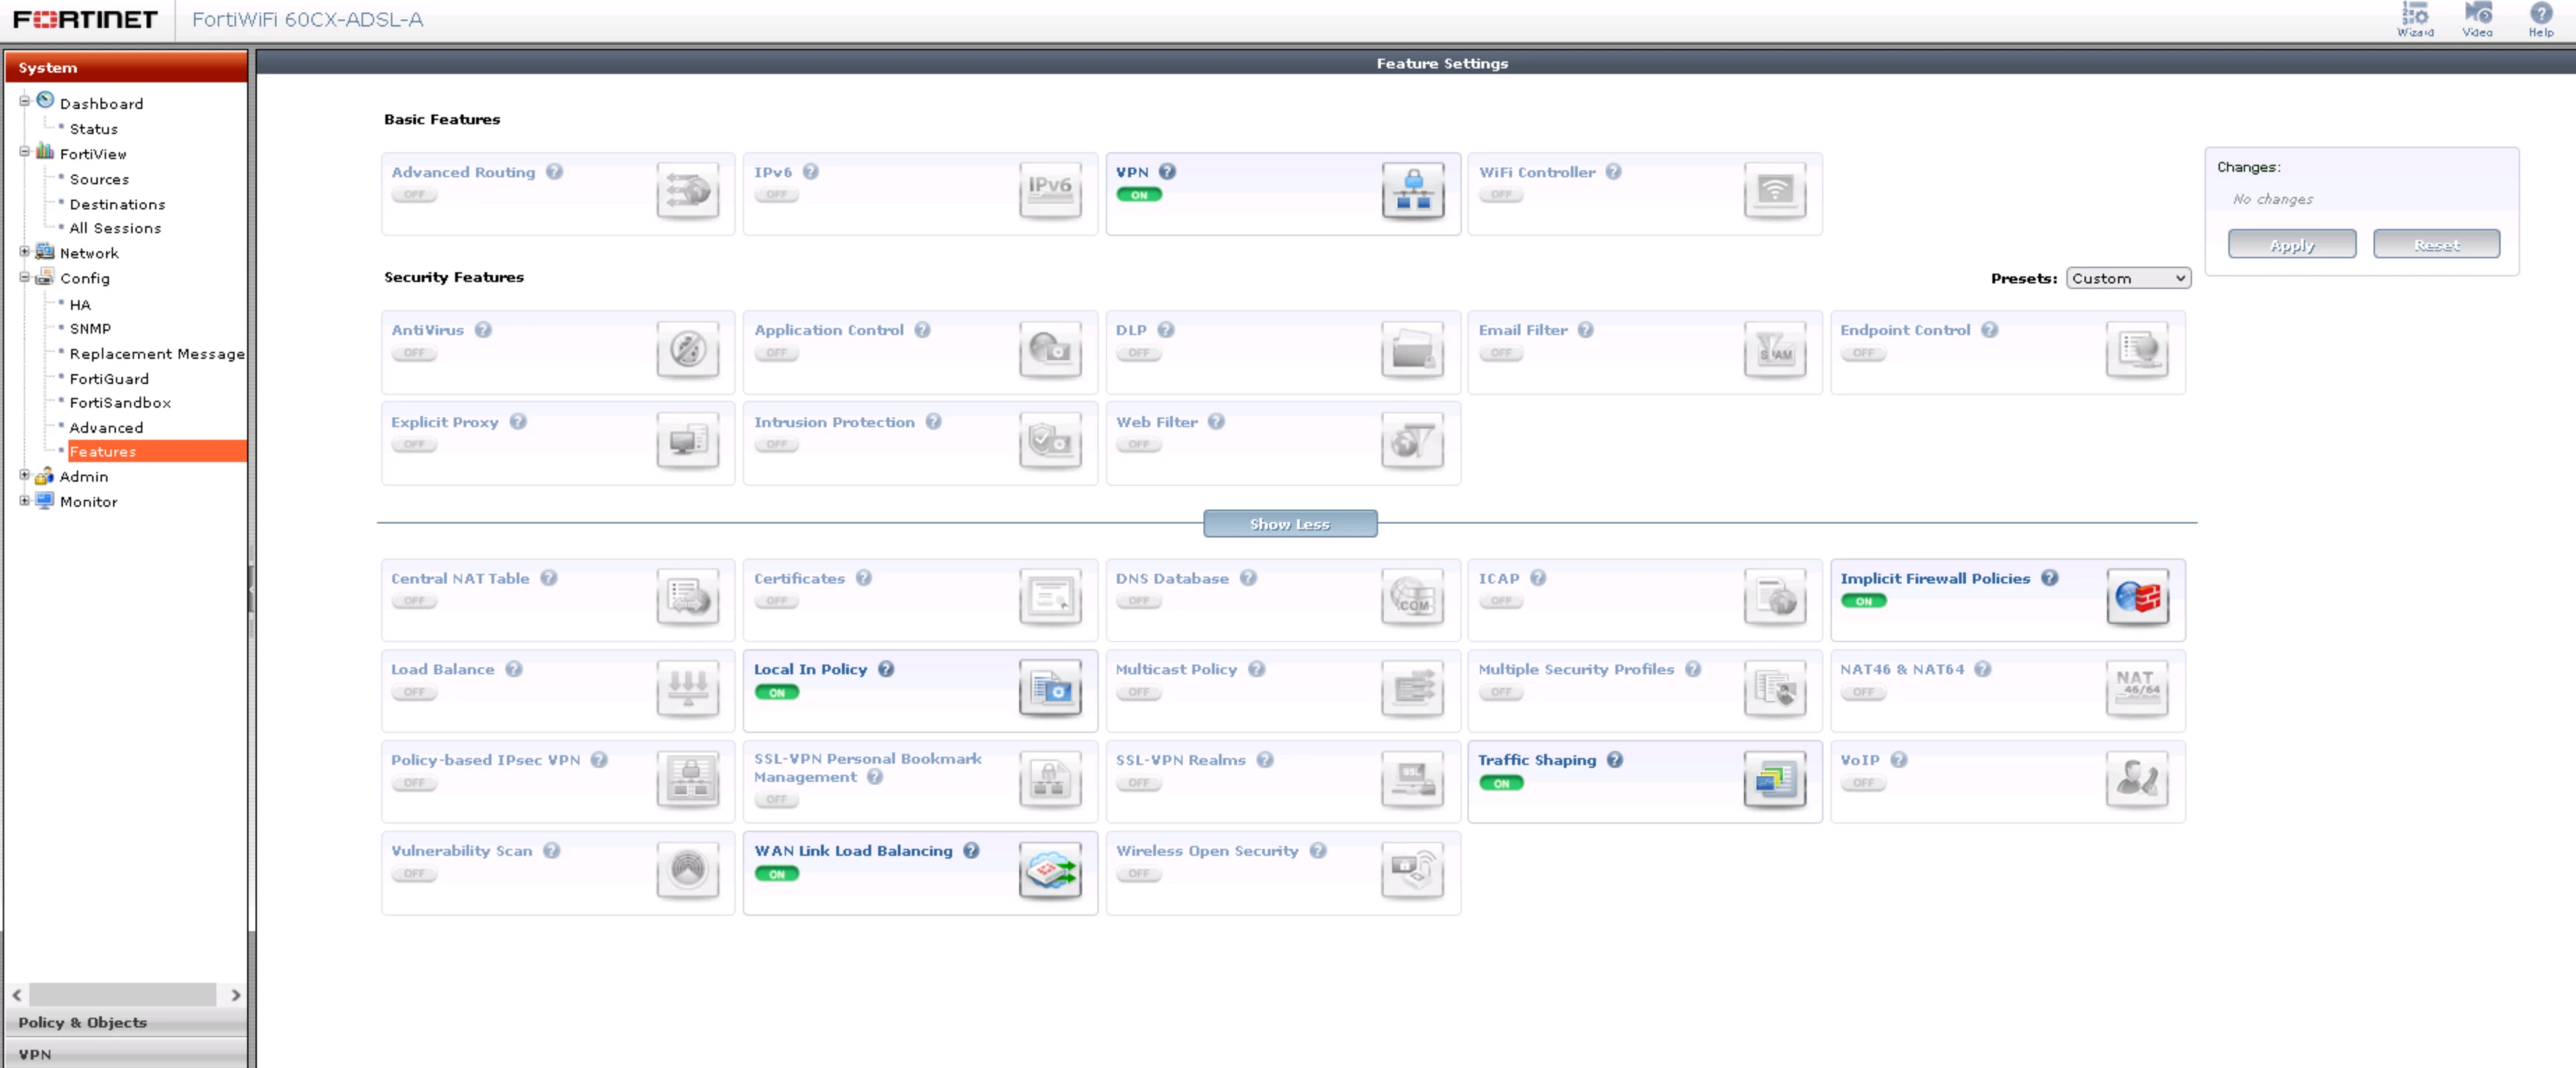Click the VPN feature network icon
This screenshot has height=1068, width=2576.
tap(1412, 190)
